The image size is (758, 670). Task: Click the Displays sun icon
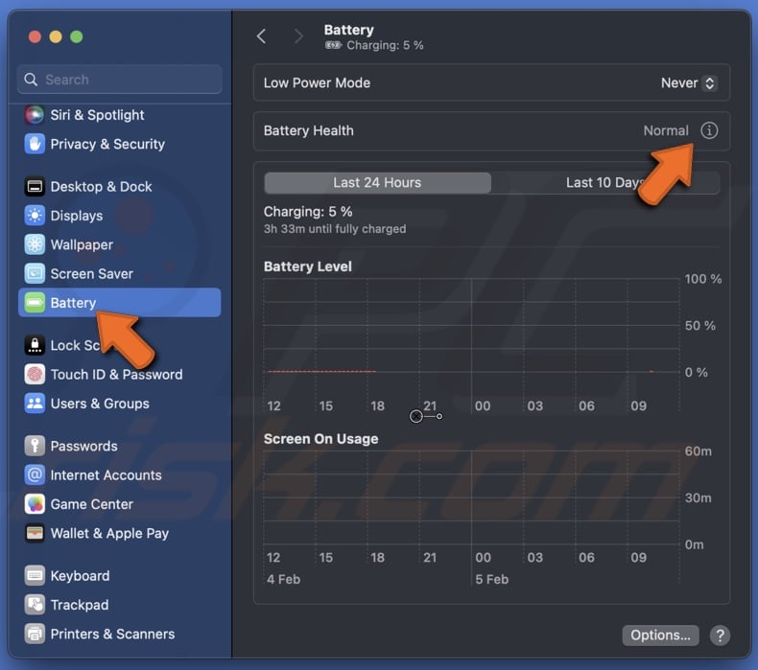(35, 216)
